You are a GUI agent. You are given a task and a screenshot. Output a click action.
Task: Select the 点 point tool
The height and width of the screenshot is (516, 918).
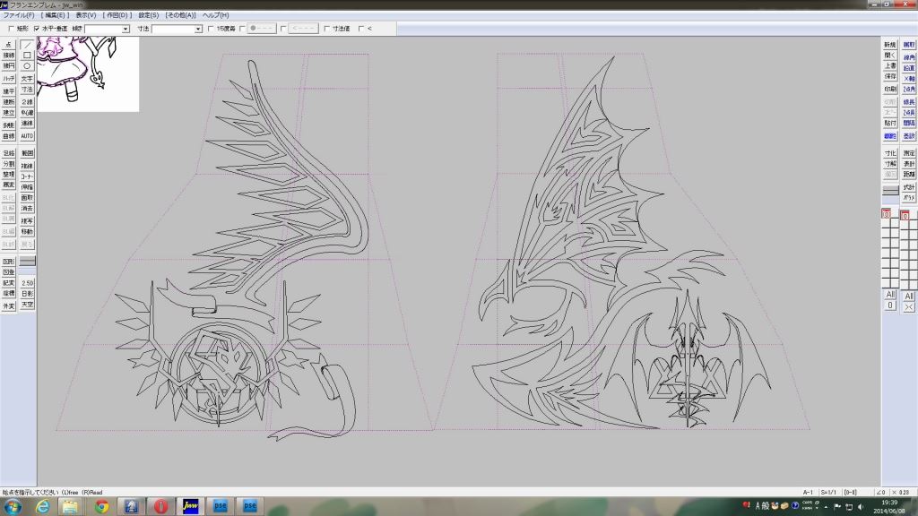click(8, 45)
